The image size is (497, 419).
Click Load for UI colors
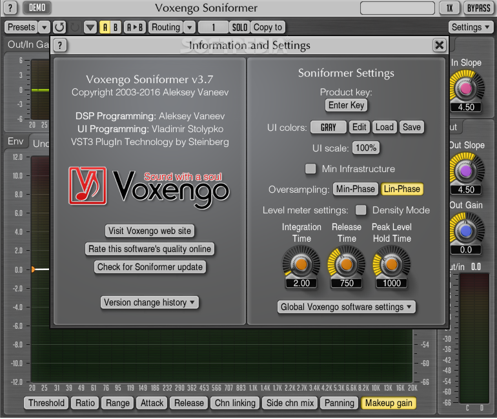[384, 127]
